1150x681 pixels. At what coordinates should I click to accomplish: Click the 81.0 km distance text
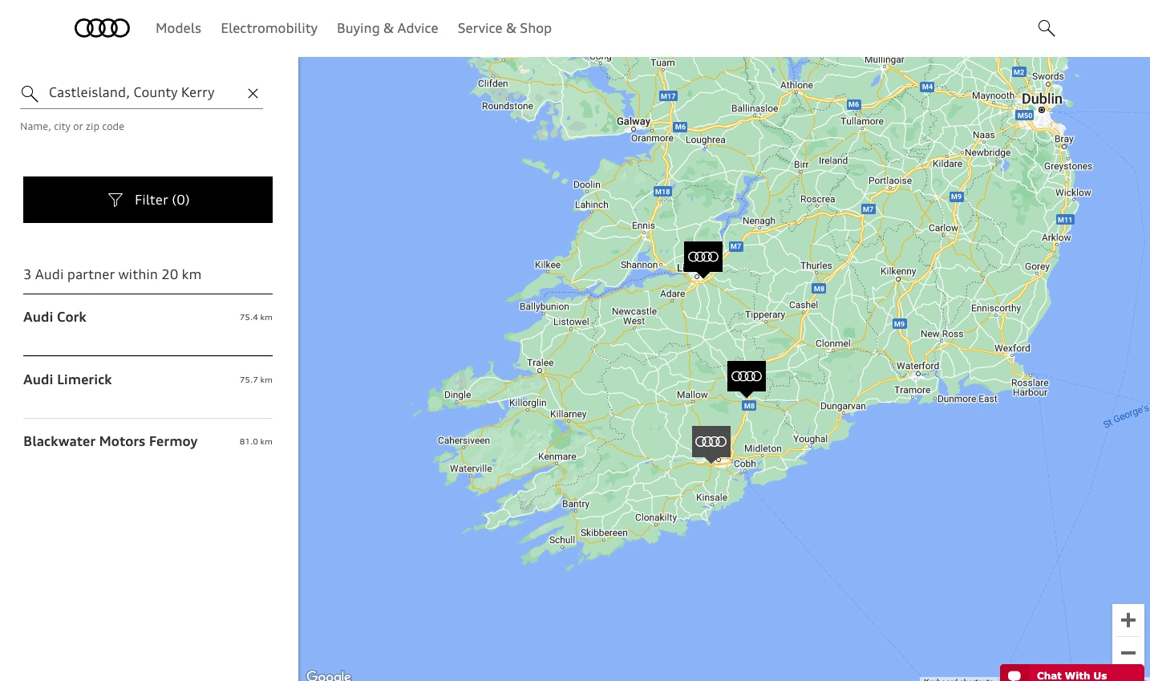(x=256, y=442)
